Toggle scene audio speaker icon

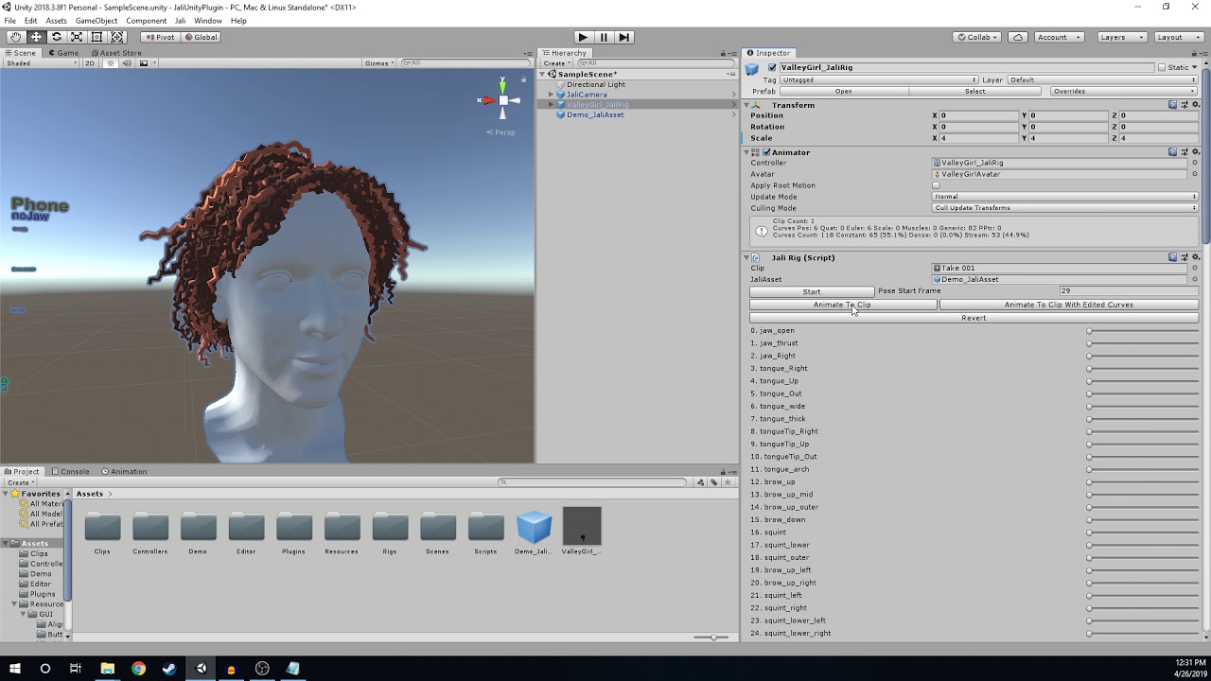127,63
